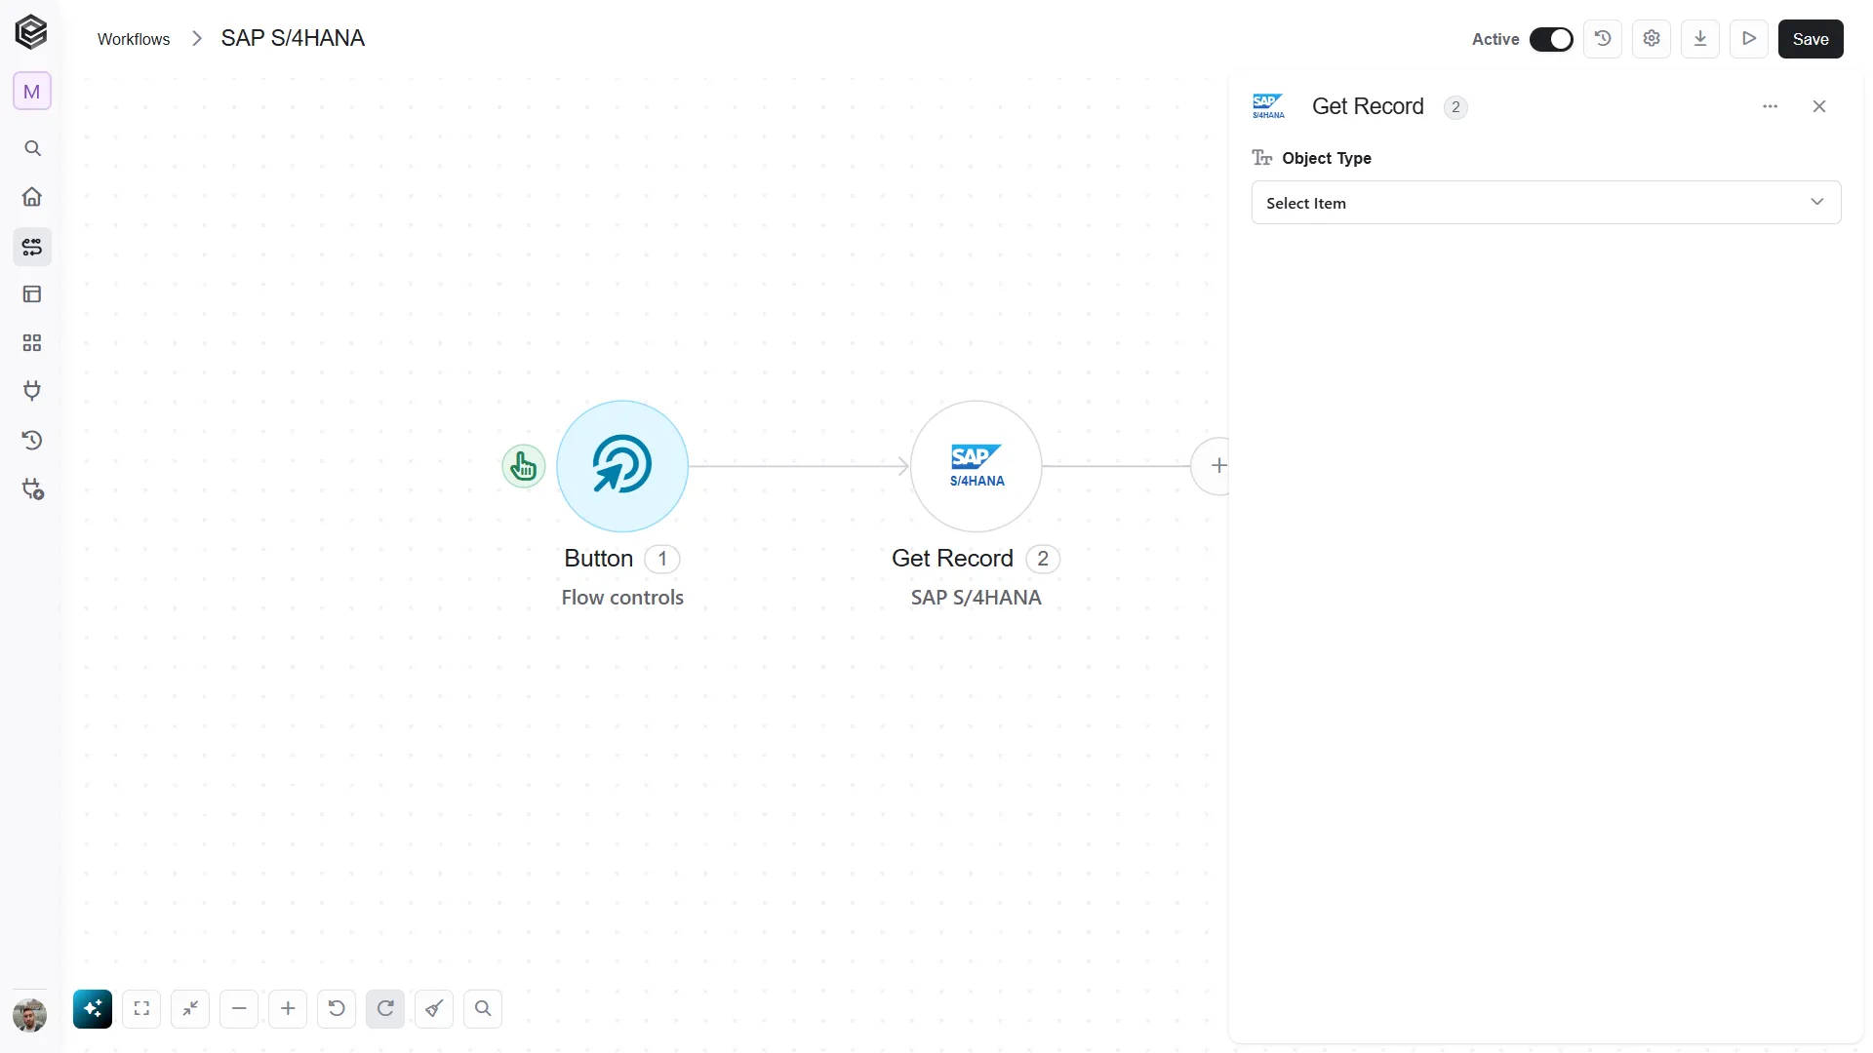The height and width of the screenshot is (1053, 1873).
Task: Open the workflow settings gear
Action: click(x=1652, y=39)
